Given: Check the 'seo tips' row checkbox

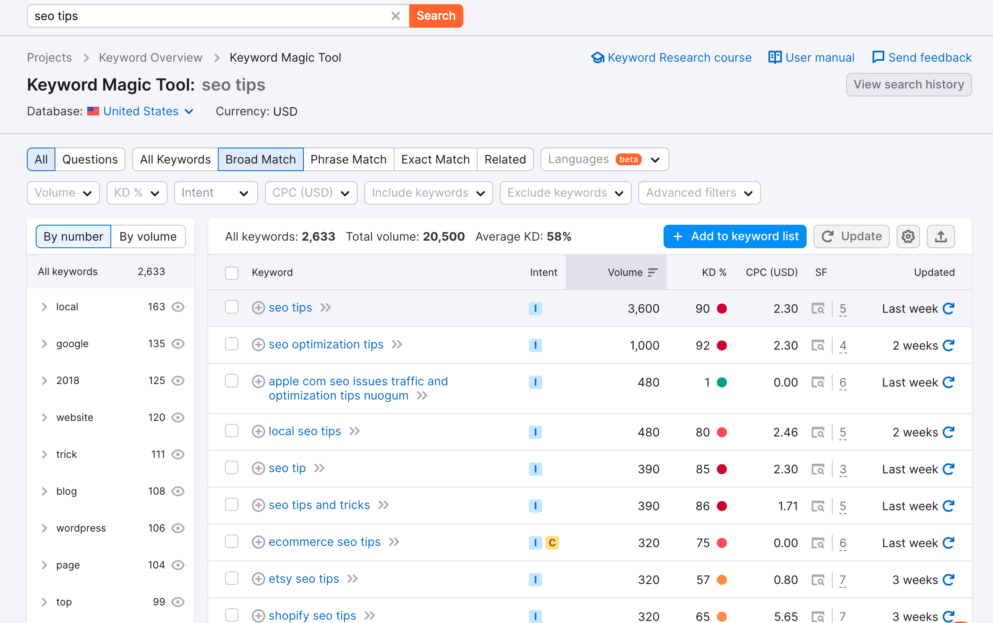Looking at the screenshot, I should coord(232,307).
